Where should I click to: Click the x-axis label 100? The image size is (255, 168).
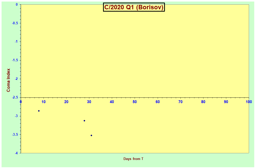point(249,102)
